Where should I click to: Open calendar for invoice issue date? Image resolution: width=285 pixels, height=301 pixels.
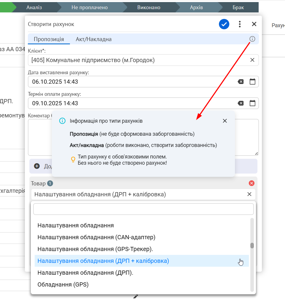(x=252, y=82)
